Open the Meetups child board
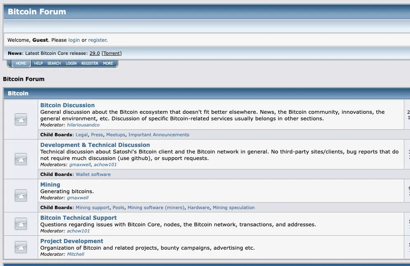This screenshot has height=266, width=410. pos(116,135)
